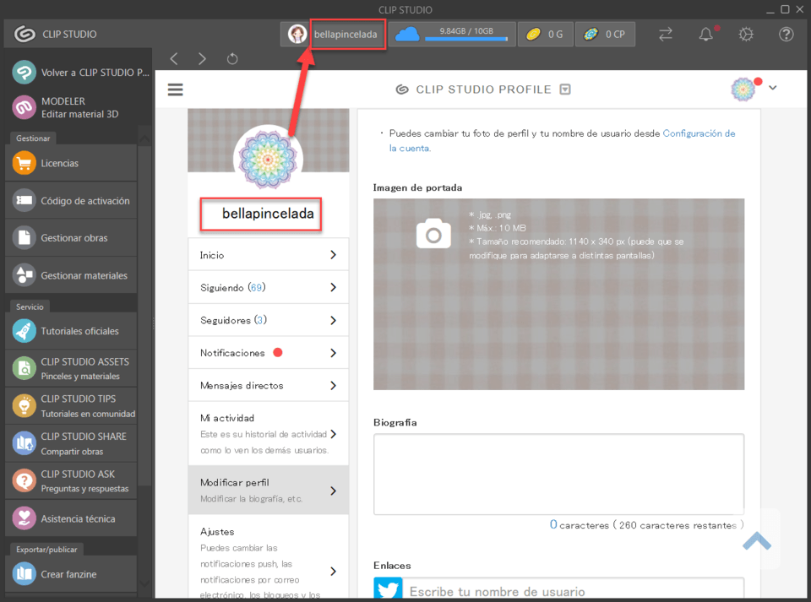Select Modificar perfil menu entry
Image resolution: width=811 pixels, height=602 pixels.
click(x=268, y=490)
